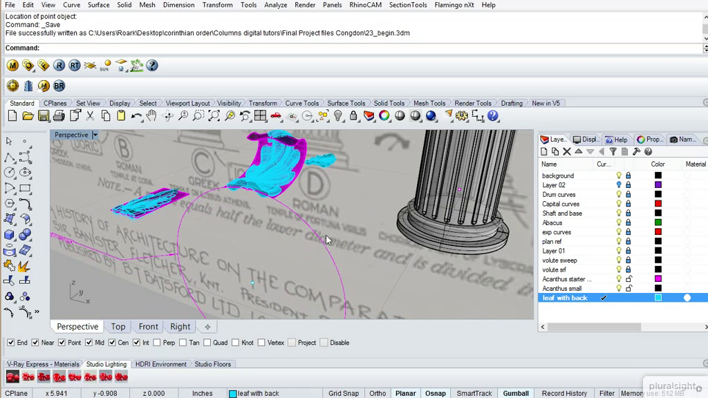This screenshot has height=398, width=708.
Task: Click the Undo arrow icon
Action: click(x=136, y=116)
